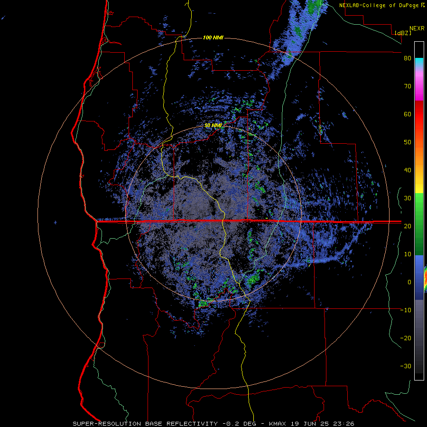Click the 70 value on the dBZ scale
427x427 pixels.
[x=408, y=86]
